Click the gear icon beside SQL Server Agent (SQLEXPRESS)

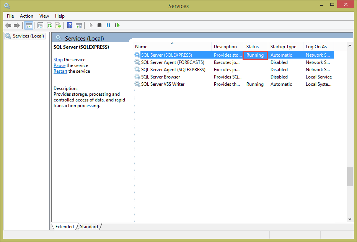pos(137,69)
